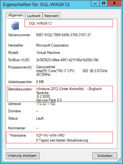Minimize the Eigenschaften window

[x=95, y=3]
